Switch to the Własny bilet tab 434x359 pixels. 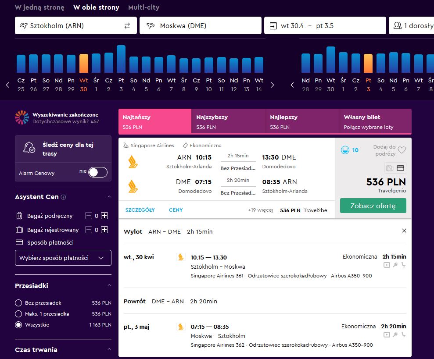pos(375,121)
